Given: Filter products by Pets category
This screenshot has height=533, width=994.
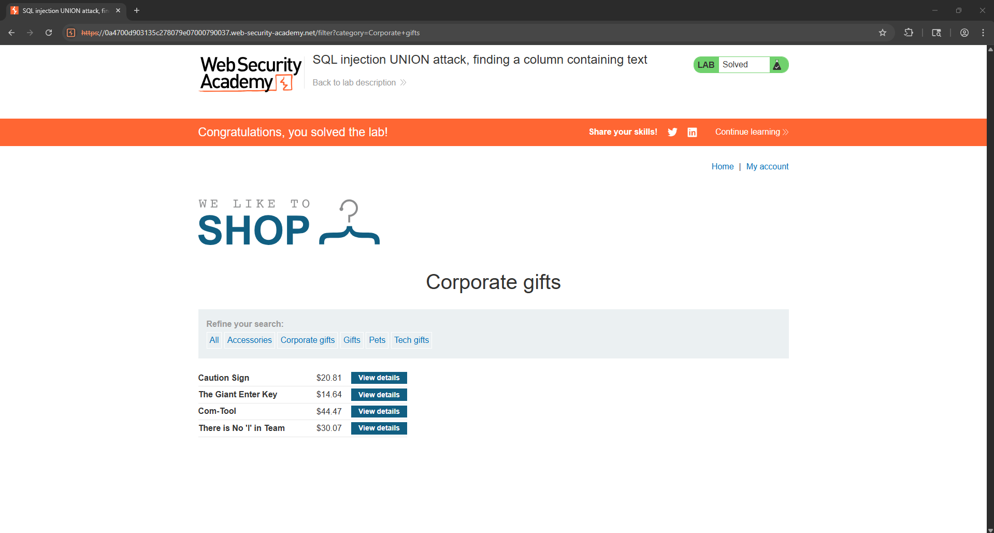Looking at the screenshot, I should pos(377,340).
